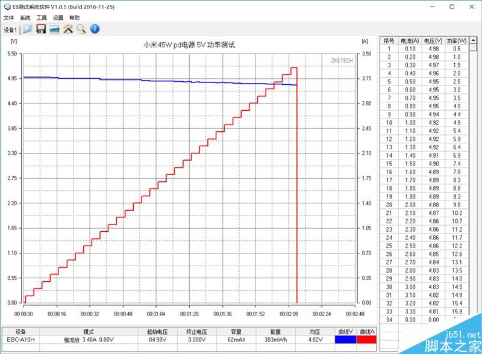Click the [A] current axis label
This screenshot has width=482, height=354.
coord(365,41)
